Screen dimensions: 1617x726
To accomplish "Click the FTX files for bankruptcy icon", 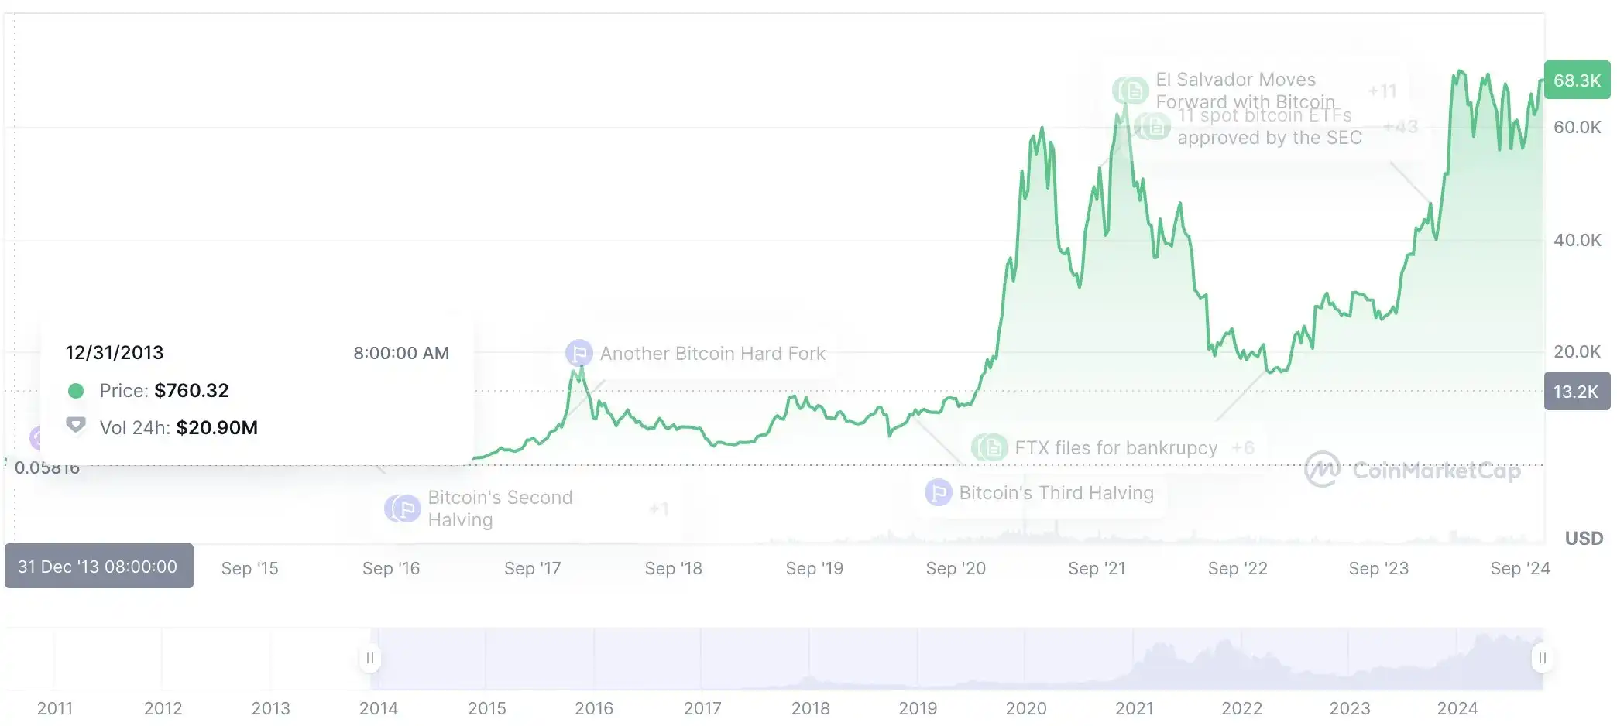I will (x=990, y=447).
